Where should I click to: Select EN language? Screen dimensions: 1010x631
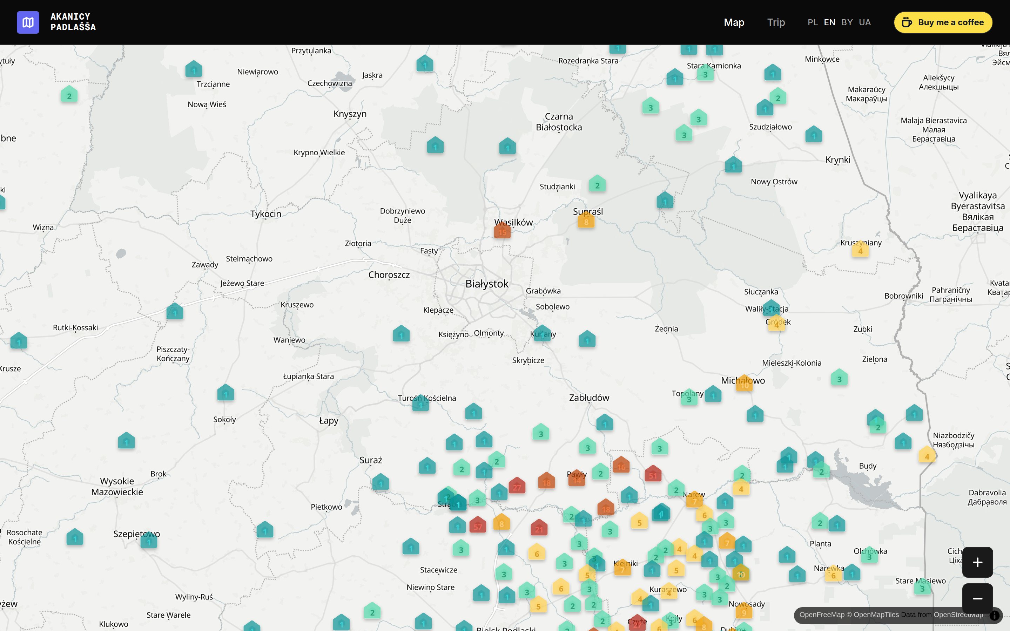click(829, 22)
